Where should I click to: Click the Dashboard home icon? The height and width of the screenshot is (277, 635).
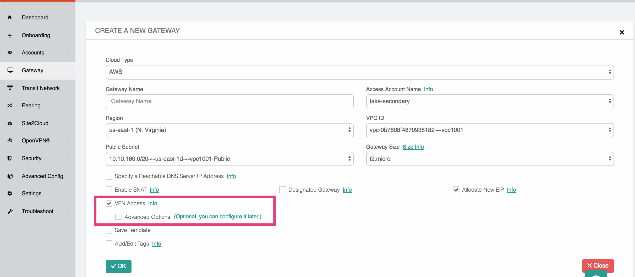(x=10, y=18)
